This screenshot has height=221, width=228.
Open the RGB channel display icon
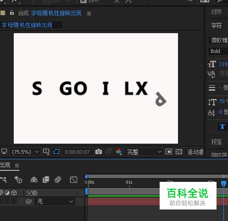coord(118,151)
